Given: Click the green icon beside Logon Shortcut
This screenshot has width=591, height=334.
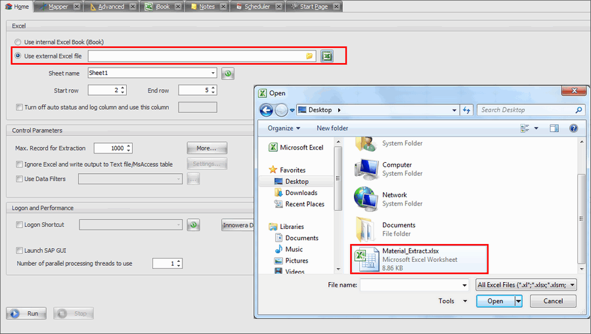Looking at the screenshot, I should [193, 225].
